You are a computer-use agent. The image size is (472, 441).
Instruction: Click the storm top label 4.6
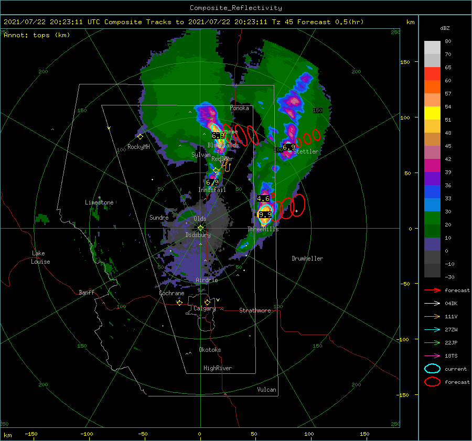263,199
